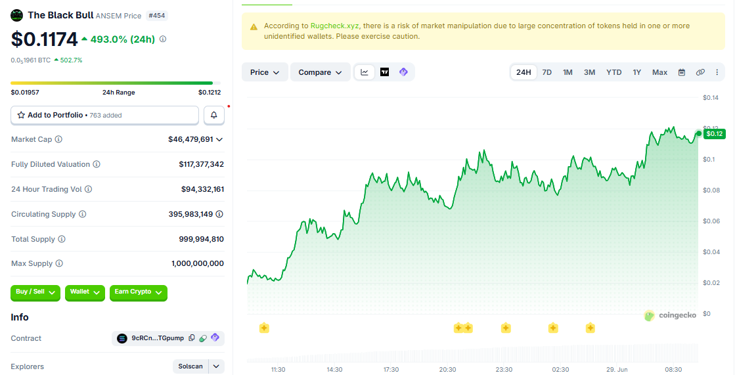The image size is (735, 375).
Task: Click Add to Portfolio button
Action: [104, 115]
